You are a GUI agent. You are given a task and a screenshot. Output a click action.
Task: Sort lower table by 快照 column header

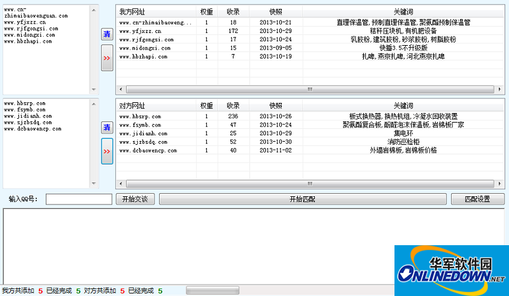(275, 105)
